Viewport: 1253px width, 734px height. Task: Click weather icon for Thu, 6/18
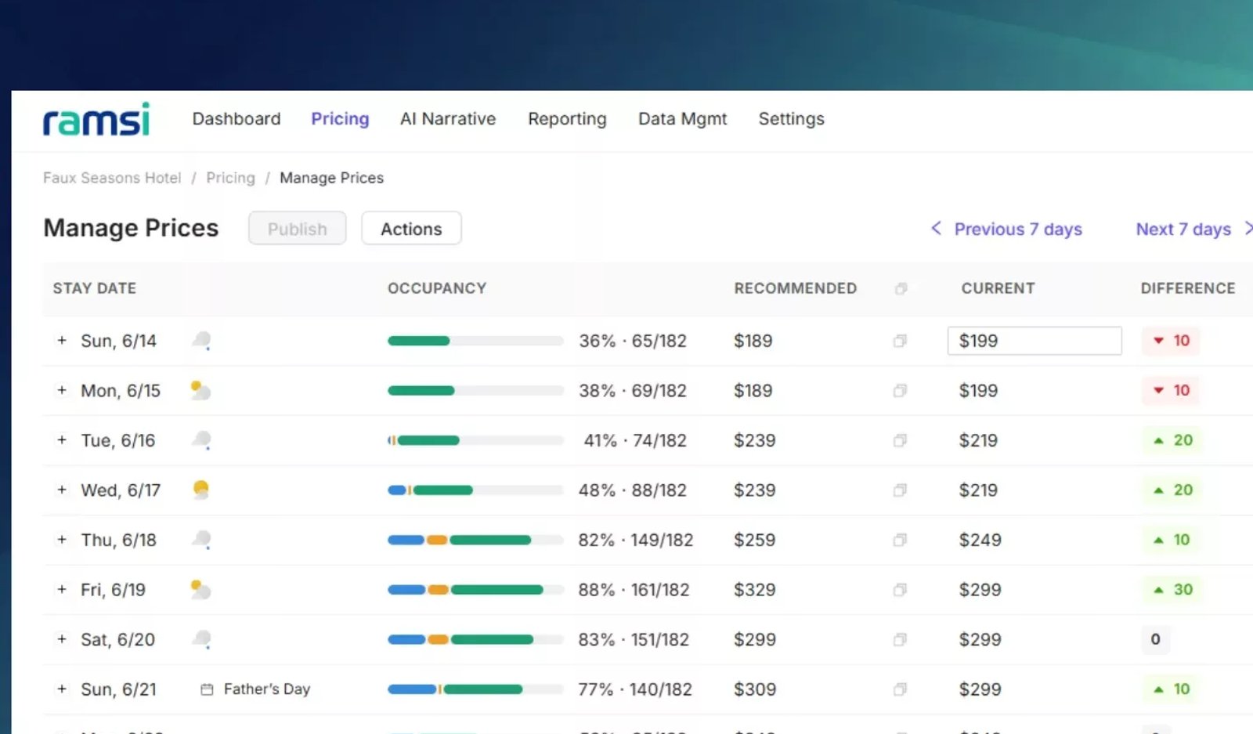201,540
